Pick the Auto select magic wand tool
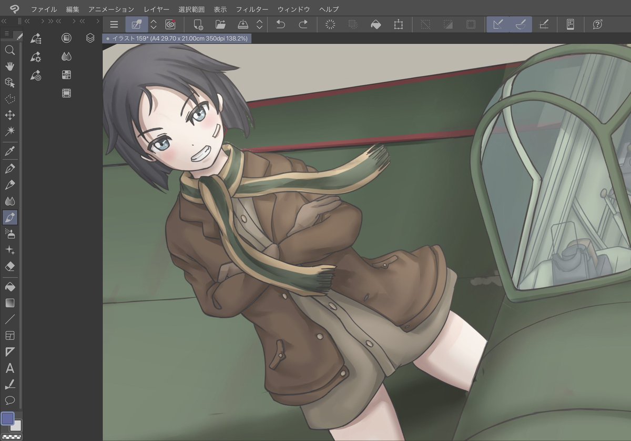The image size is (631, 441). (x=9, y=131)
